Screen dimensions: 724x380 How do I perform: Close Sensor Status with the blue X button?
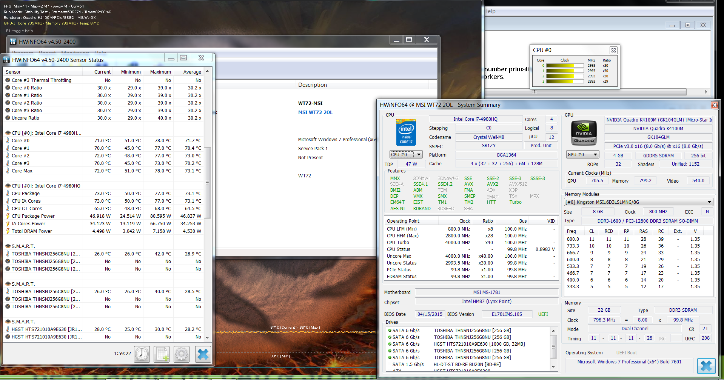pos(203,354)
